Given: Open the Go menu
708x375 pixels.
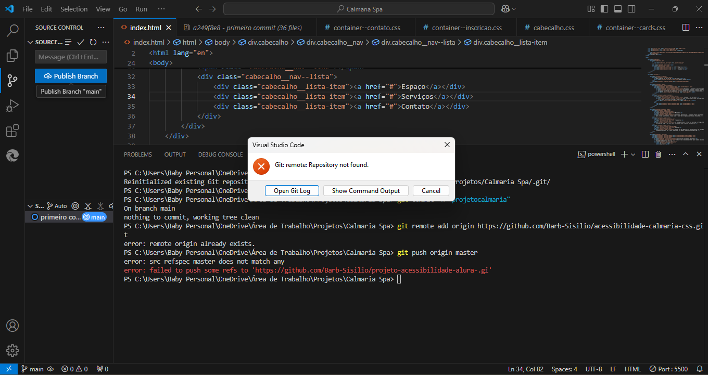Looking at the screenshot, I should pos(123,9).
